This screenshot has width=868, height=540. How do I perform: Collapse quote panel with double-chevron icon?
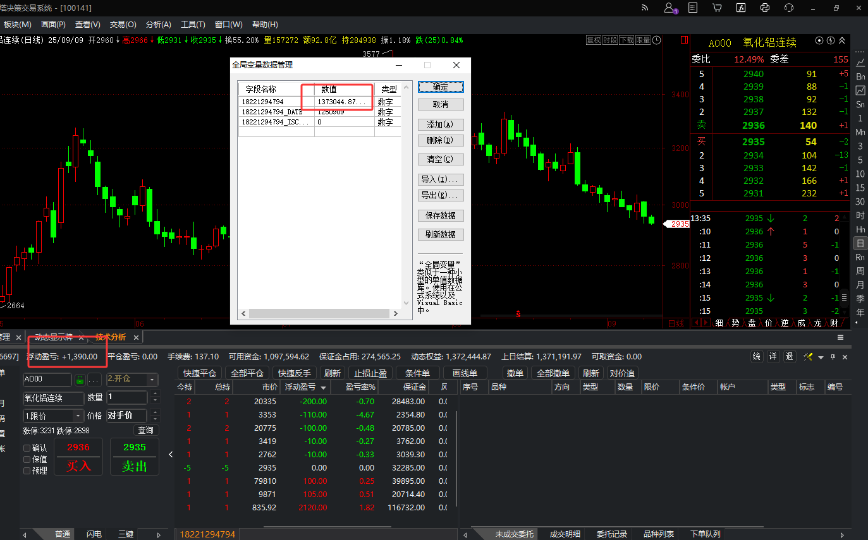coord(842,40)
